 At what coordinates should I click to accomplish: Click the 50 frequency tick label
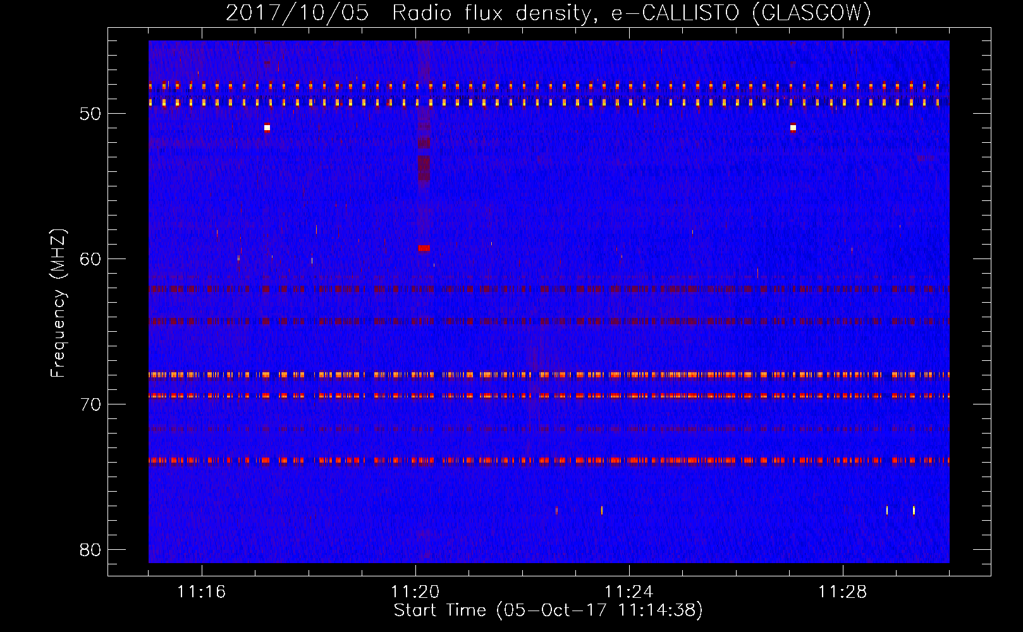[90, 114]
